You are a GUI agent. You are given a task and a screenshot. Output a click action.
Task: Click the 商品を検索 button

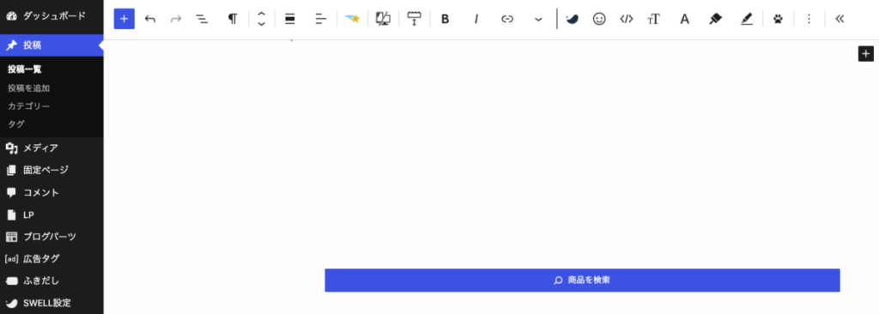click(582, 280)
